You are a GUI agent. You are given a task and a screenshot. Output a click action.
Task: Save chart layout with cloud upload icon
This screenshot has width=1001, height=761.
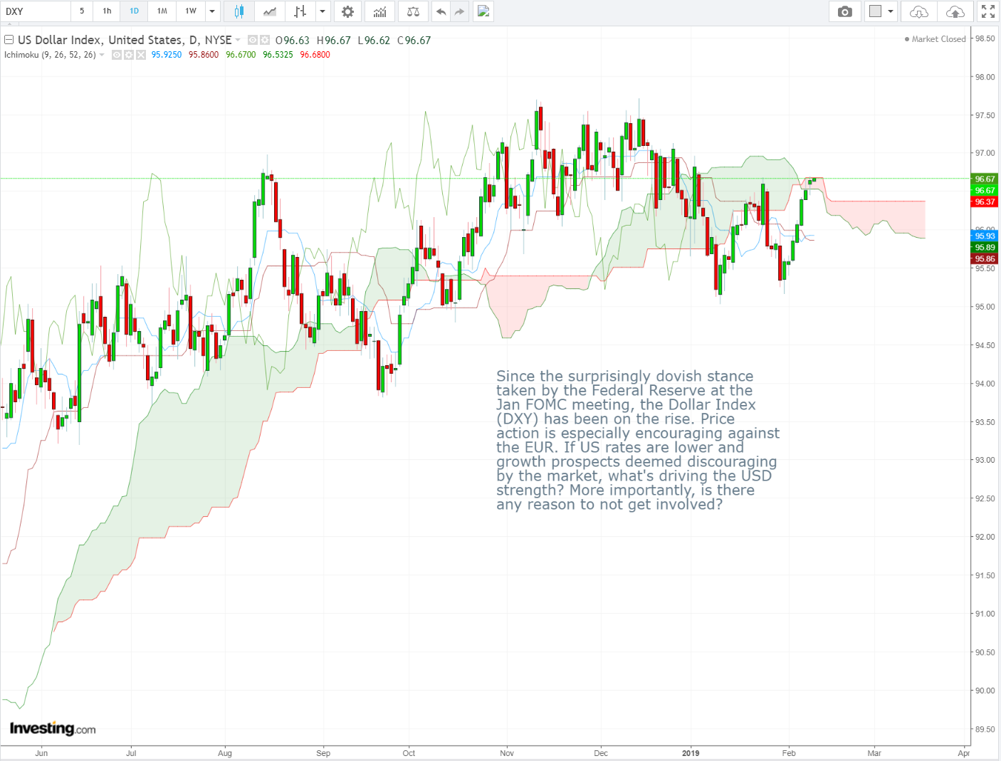[955, 11]
